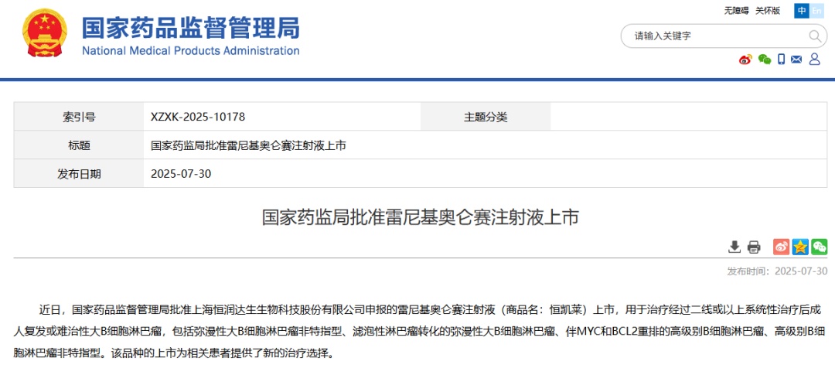The height and width of the screenshot is (375, 835).
Task: Click the 发布日期 label cell
Action: tap(79, 174)
